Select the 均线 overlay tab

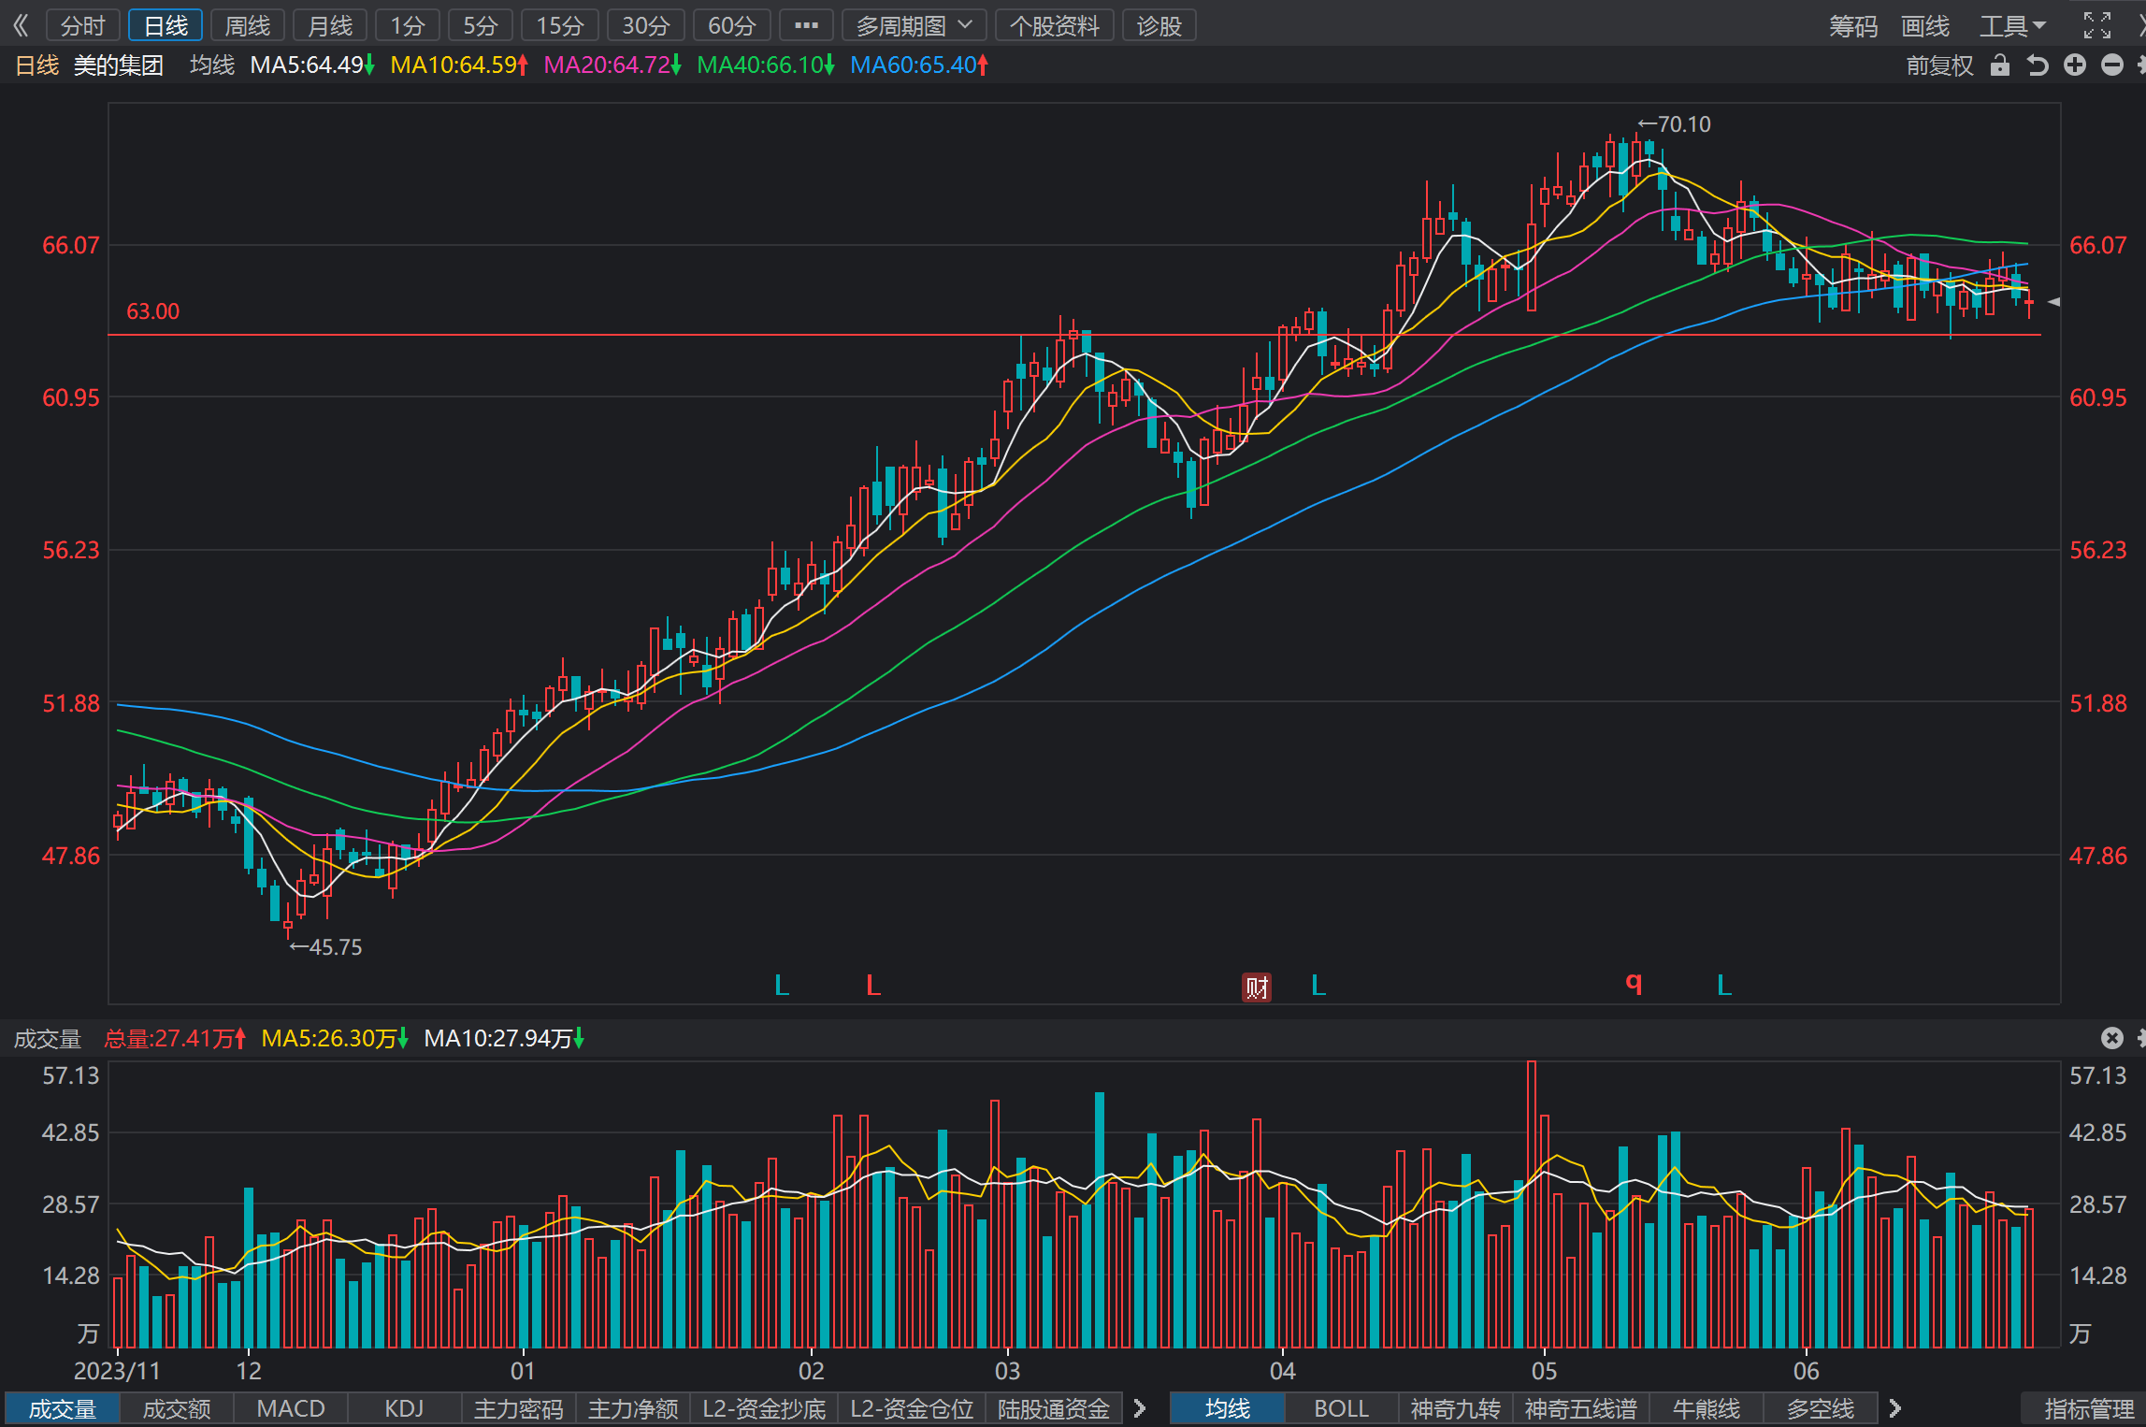click(1228, 1408)
